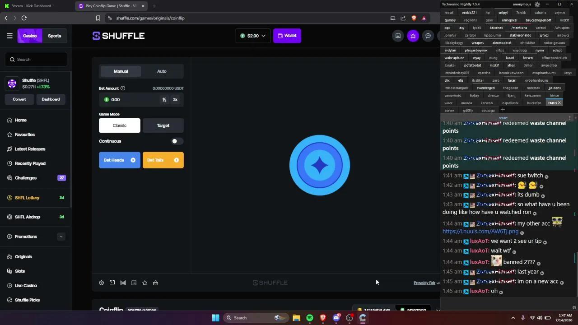578x325 pixels.
Task: Switch to the Stream - Kick Dashboard tab
Action: [x=37, y=6]
